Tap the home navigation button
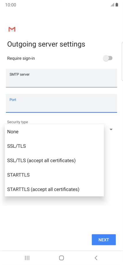Screen dimensions: 123x265 coord(61,258)
